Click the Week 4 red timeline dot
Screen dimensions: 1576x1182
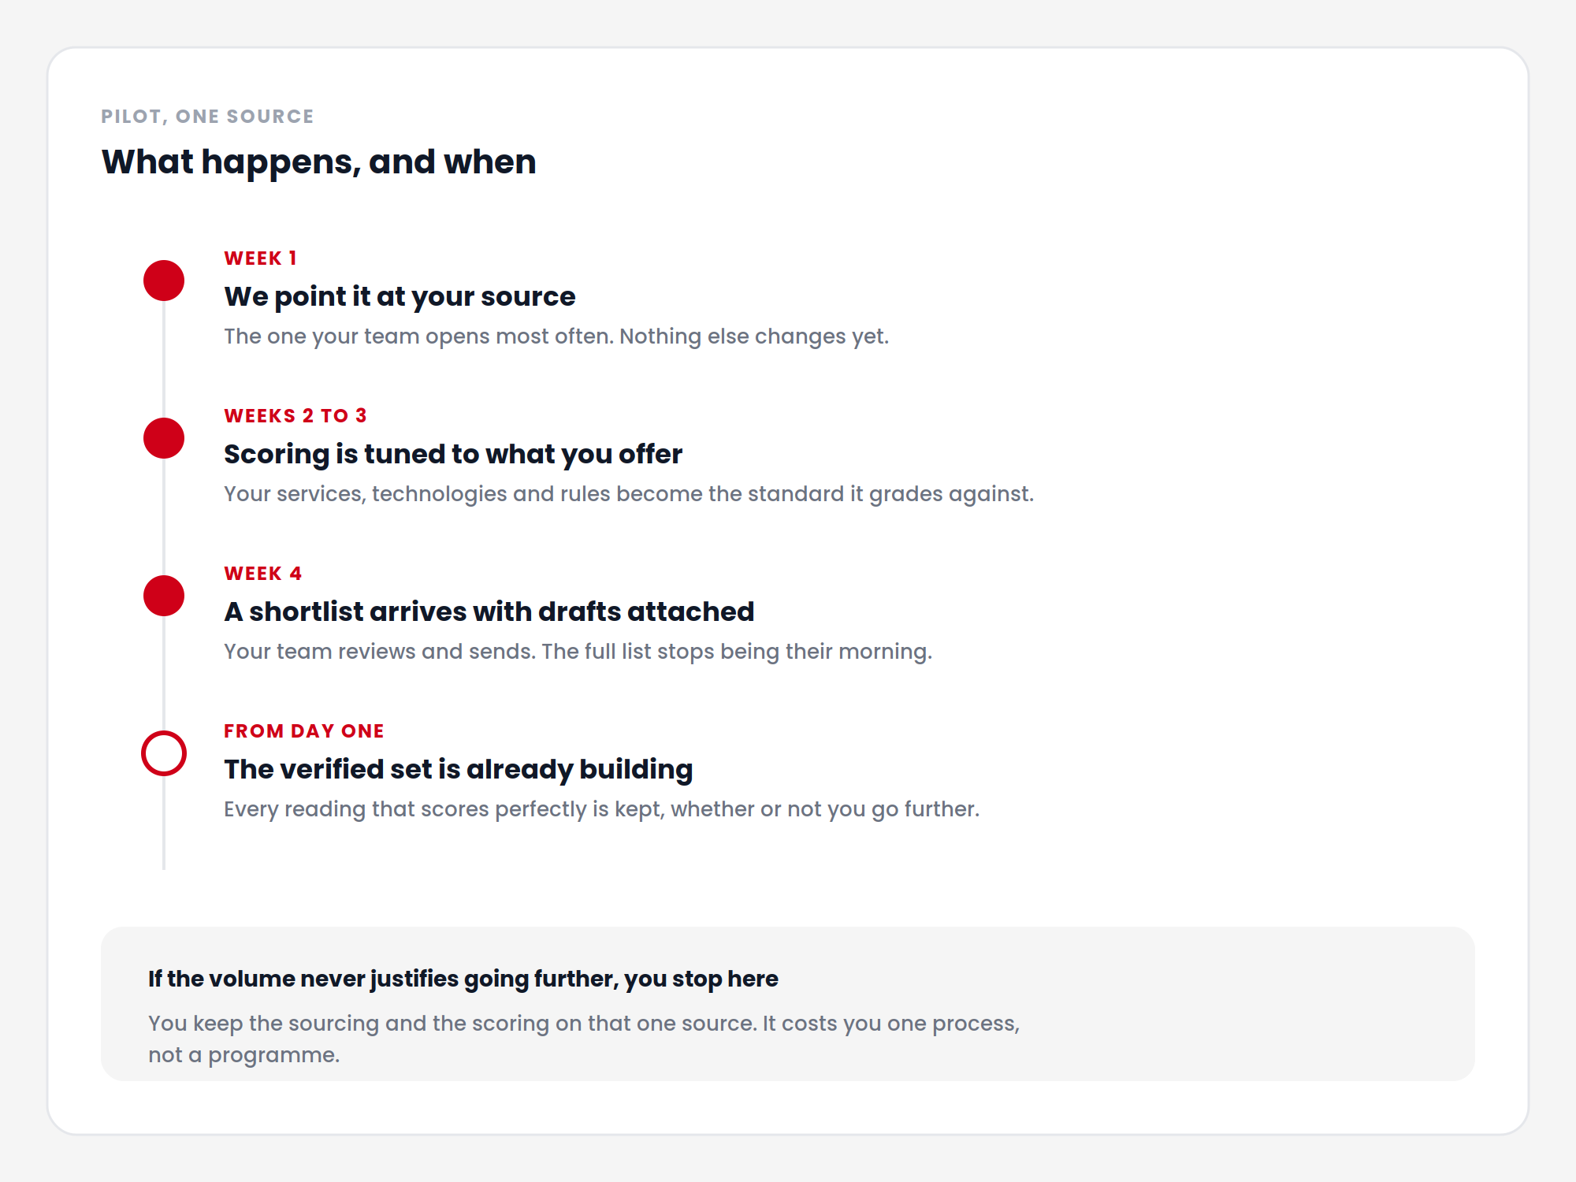tap(164, 596)
